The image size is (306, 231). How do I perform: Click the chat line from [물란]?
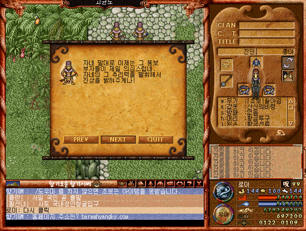105,197
